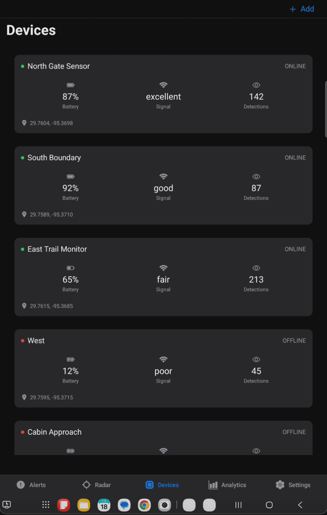
Task: Switch to the Radar tab
Action: tap(96, 485)
